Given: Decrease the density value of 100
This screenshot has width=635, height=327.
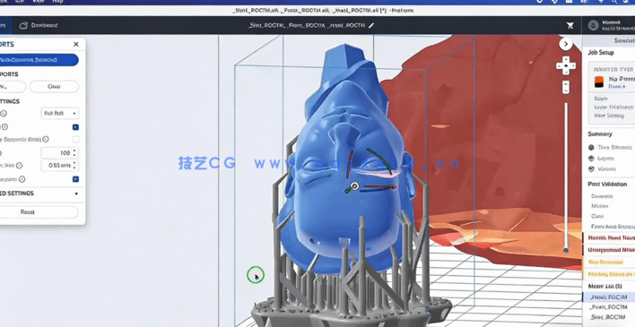Looking at the screenshot, I should click(74, 155).
